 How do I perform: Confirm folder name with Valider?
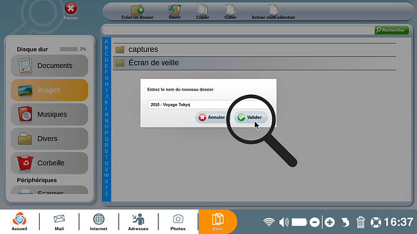pos(250,117)
